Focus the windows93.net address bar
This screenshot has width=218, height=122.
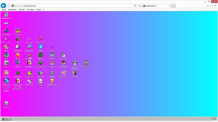pos(72,6)
